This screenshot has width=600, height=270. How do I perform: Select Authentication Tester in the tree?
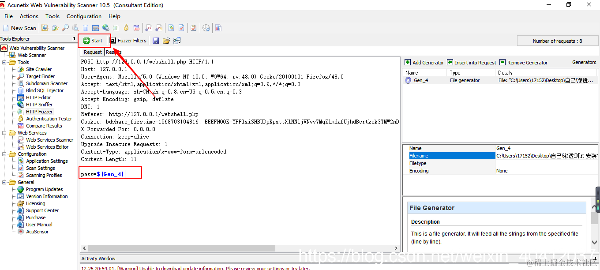coord(49,119)
